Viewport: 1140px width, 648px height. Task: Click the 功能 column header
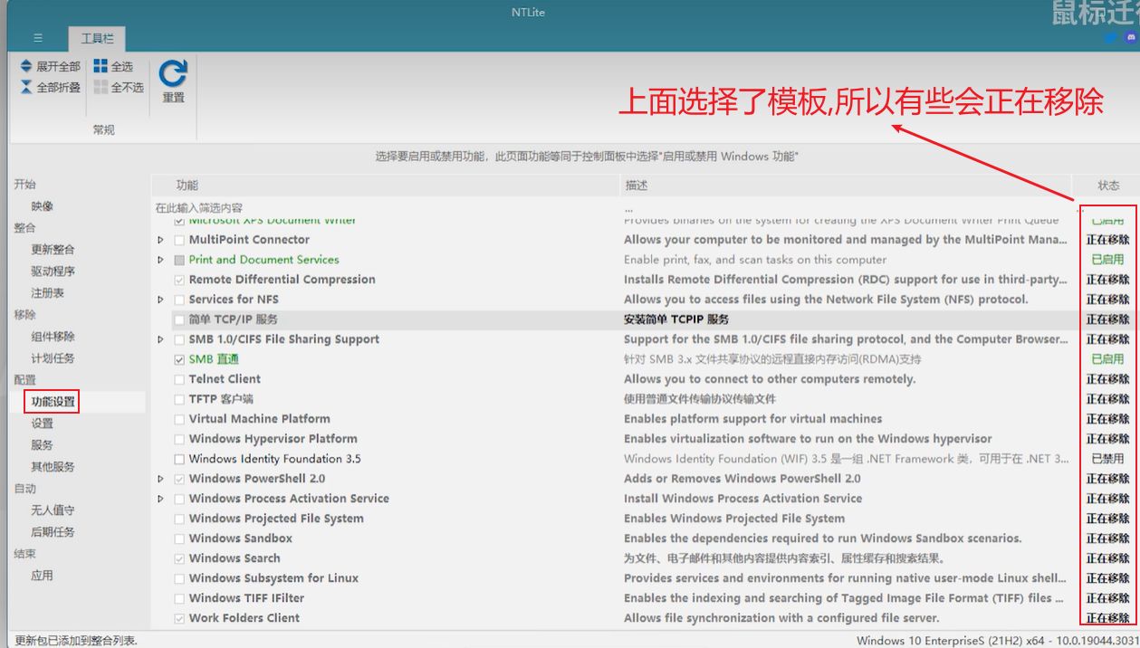[187, 186]
